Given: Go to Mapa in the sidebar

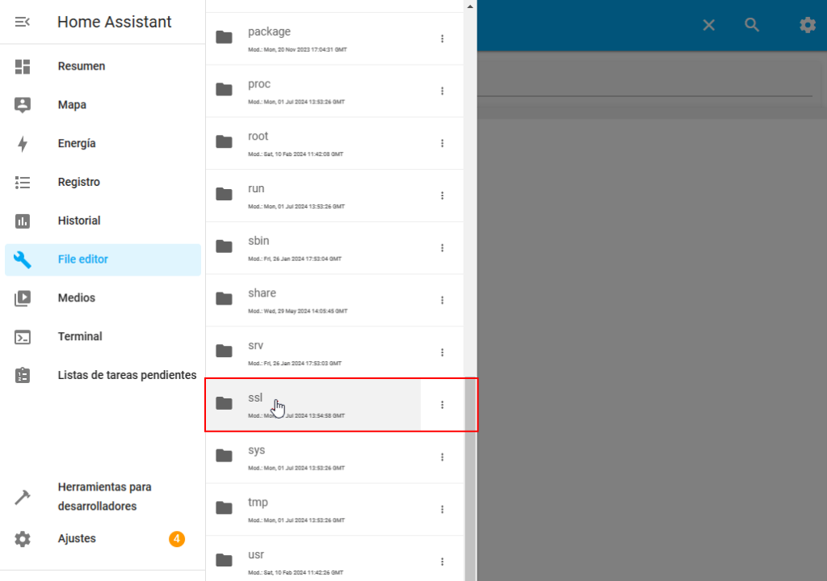Looking at the screenshot, I should click(72, 105).
